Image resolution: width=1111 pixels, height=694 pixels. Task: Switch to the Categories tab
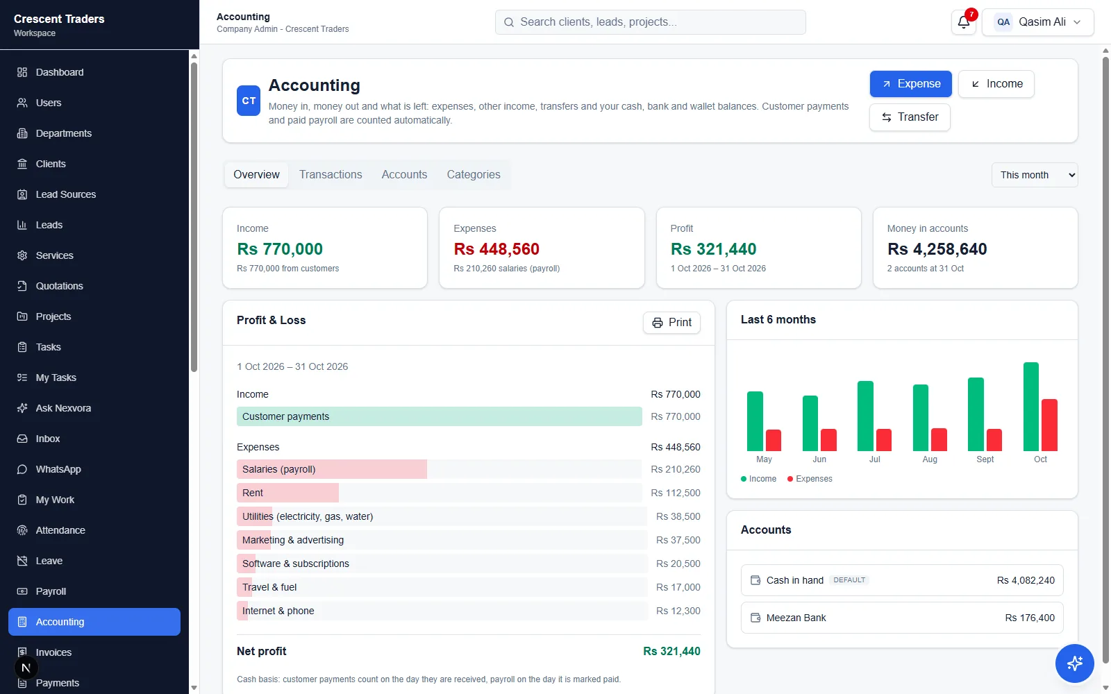[474, 175]
